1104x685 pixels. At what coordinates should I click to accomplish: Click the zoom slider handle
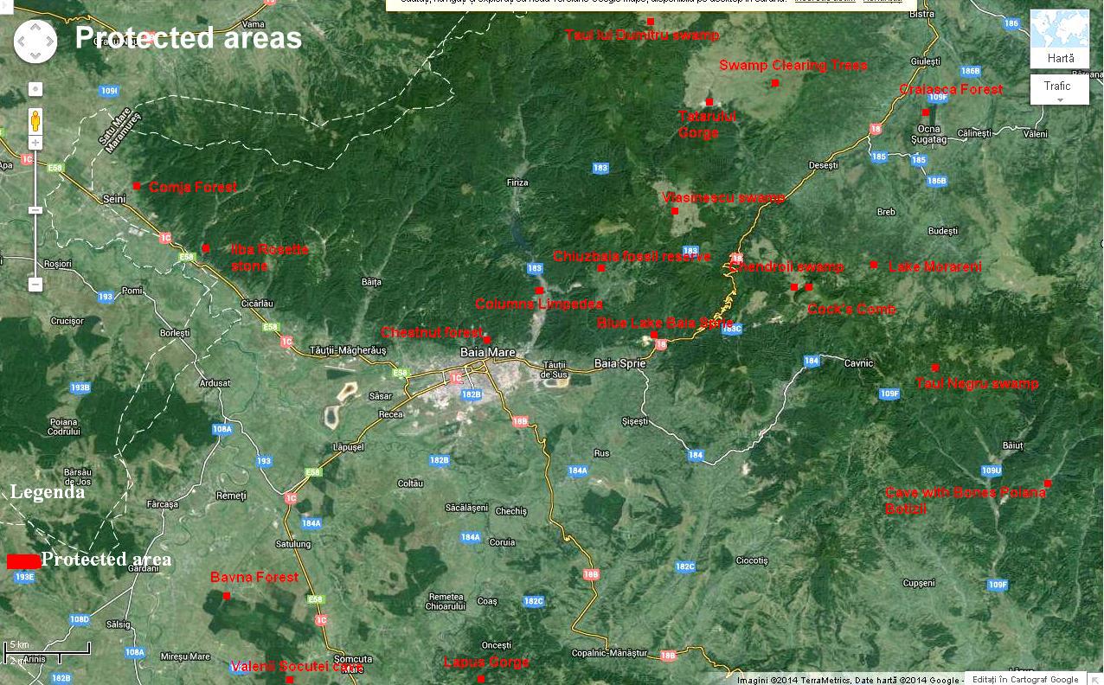(x=35, y=210)
